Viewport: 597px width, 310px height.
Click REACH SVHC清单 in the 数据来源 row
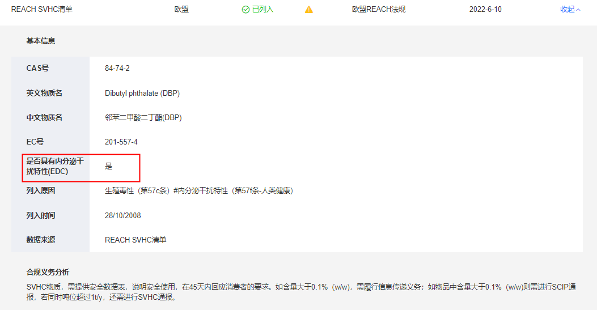tap(136, 240)
